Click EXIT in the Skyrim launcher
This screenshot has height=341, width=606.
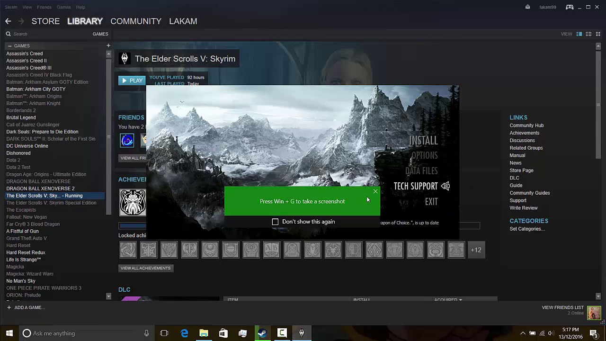(431, 202)
